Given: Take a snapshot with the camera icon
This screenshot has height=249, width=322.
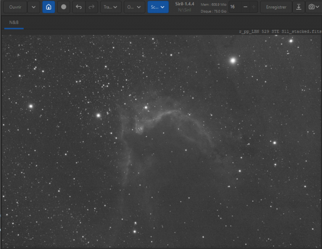Looking at the screenshot, I should point(311,7).
